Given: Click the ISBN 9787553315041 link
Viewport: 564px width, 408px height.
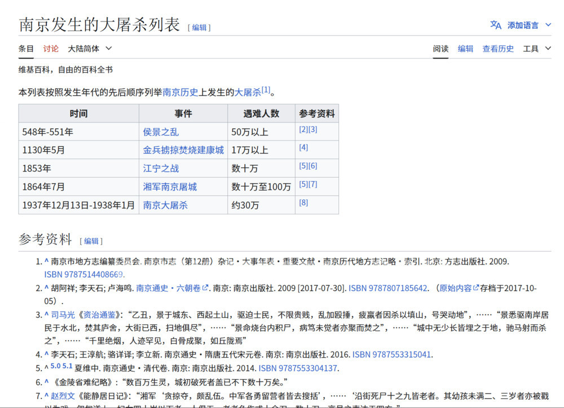Looking at the screenshot, I should (391, 354).
